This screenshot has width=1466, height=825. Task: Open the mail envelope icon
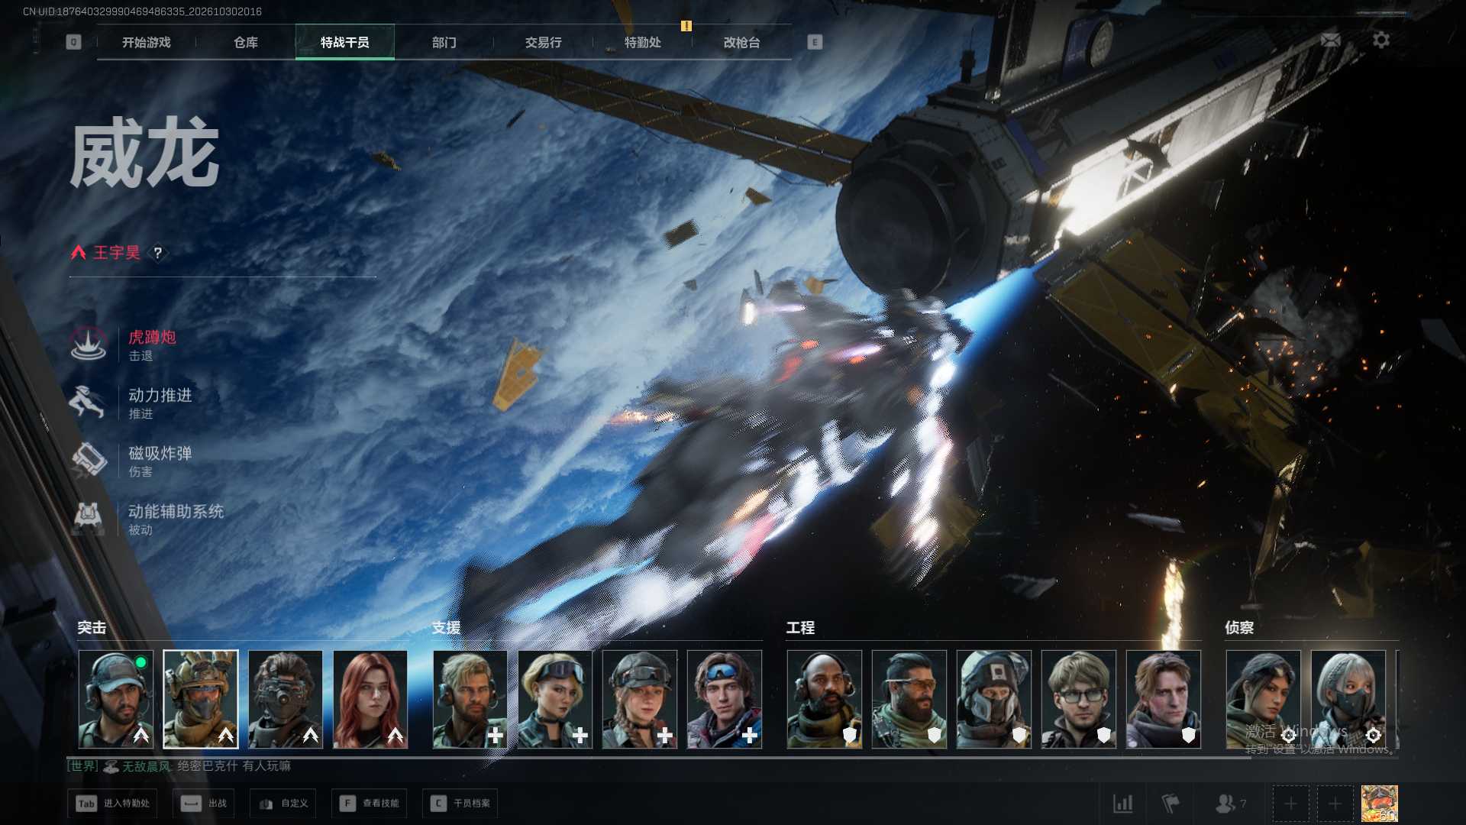(1330, 40)
